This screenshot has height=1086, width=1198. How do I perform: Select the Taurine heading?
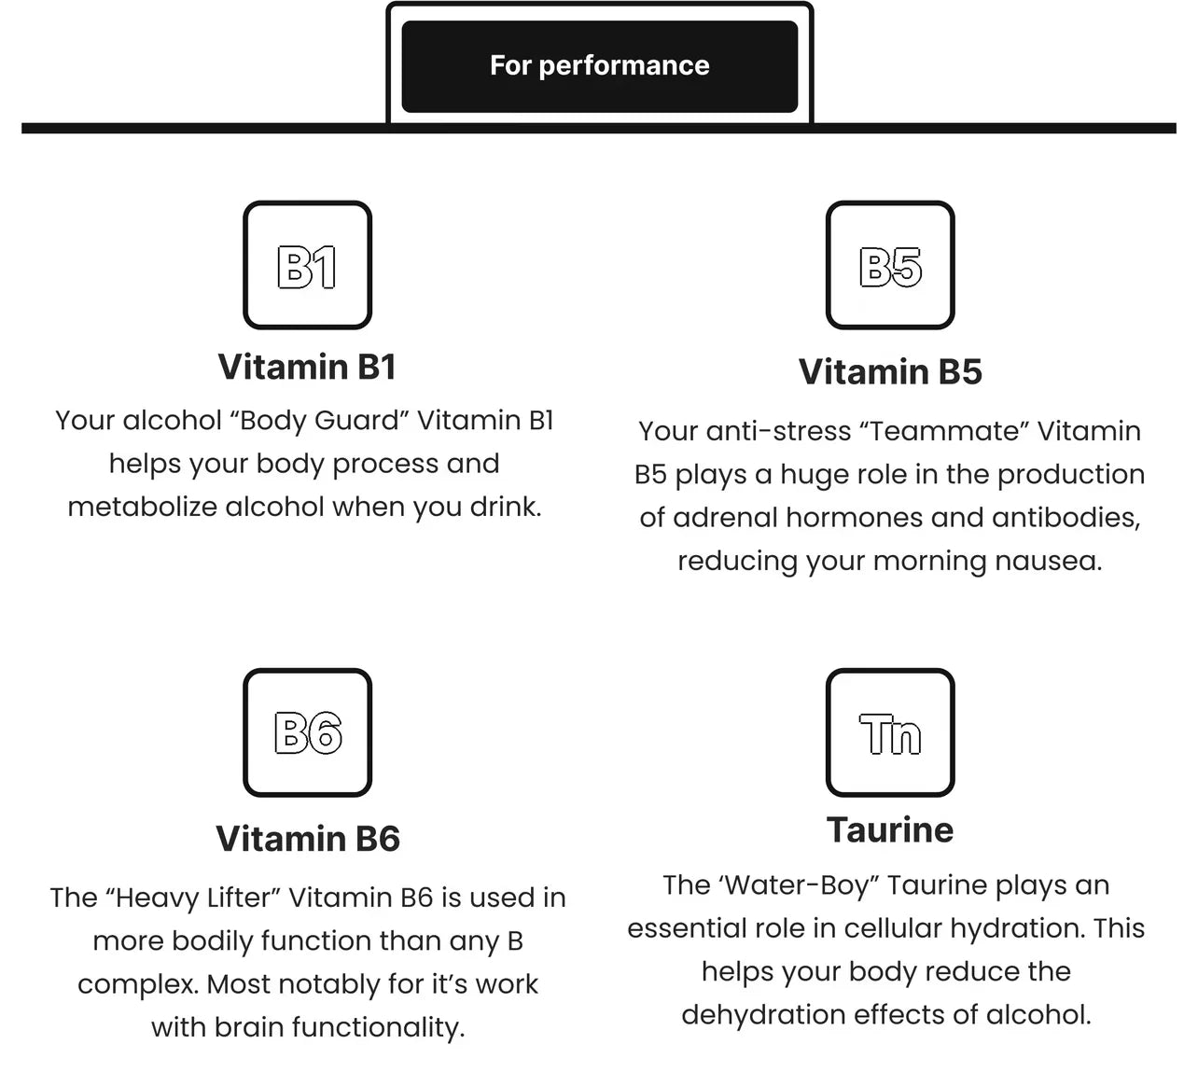pos(890,829)
